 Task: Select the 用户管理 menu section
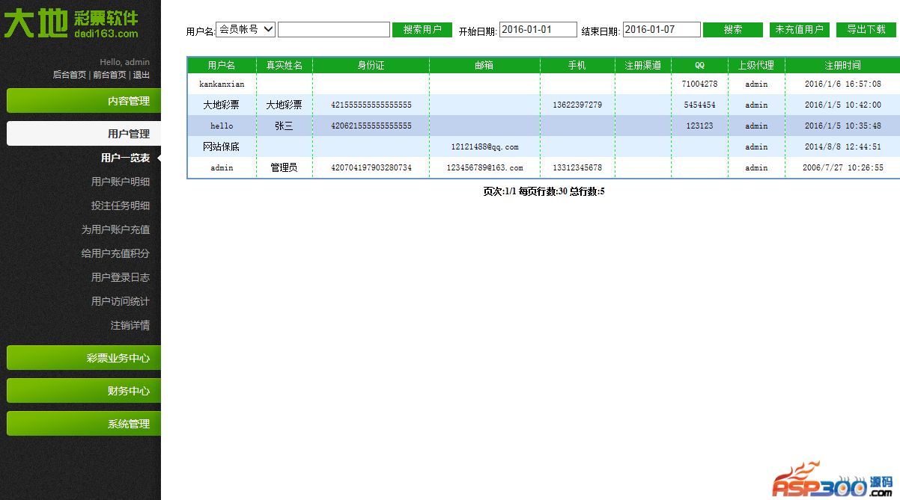click(84, 134)
